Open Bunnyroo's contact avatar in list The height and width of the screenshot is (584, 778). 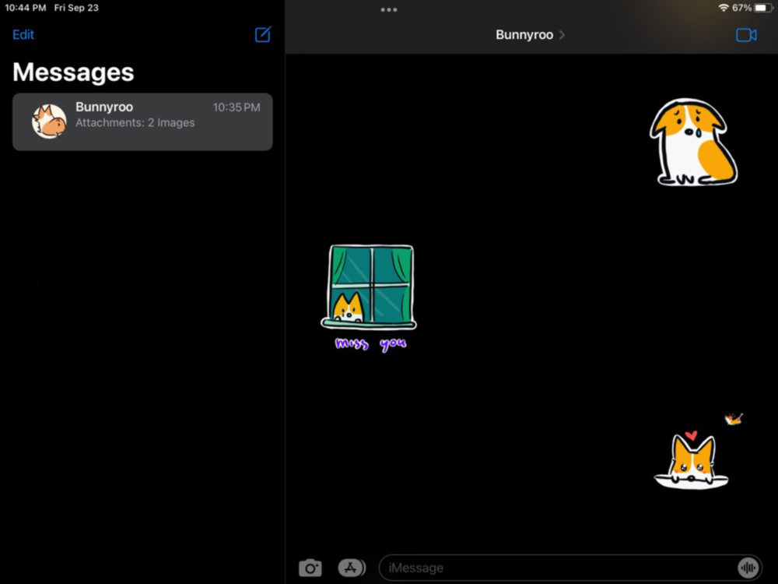tap(49, 121)
